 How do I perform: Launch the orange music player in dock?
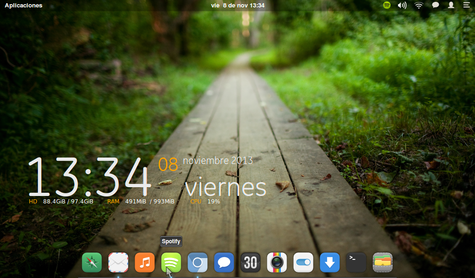(x=145, y=262)
